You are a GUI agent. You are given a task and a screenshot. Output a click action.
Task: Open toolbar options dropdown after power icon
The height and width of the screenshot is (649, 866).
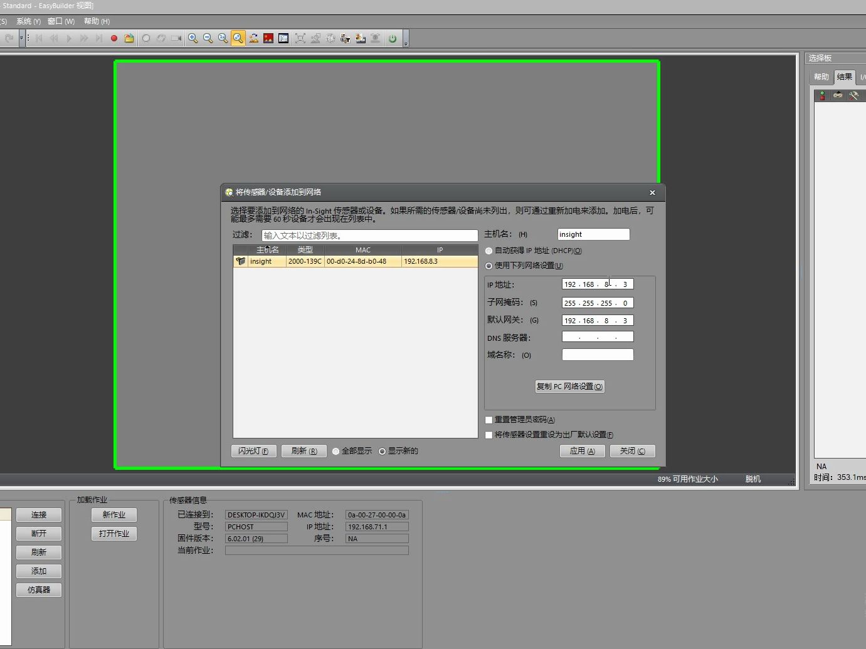[x=406, y=39]
